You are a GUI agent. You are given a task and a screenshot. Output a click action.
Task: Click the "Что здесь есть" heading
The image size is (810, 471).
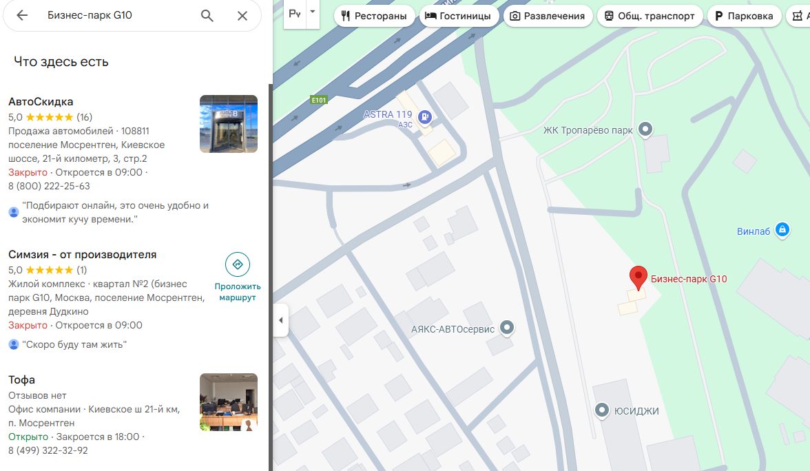pos(61,62)
